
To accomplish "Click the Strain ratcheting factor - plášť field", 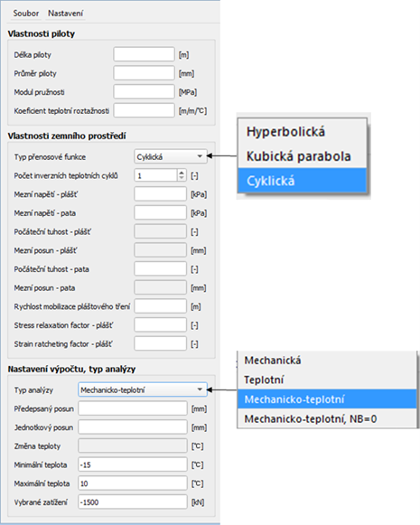I will point(160,344).
